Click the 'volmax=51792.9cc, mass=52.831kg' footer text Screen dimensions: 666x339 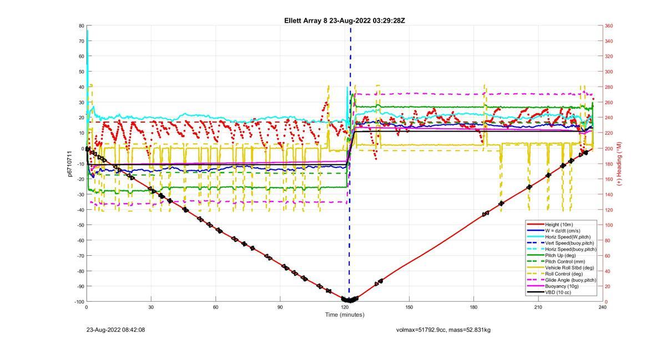click(x=443, y=330)
